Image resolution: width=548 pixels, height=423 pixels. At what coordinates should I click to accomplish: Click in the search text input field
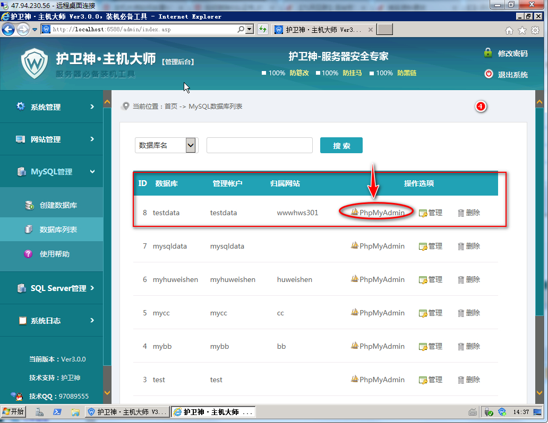[259, 145]
